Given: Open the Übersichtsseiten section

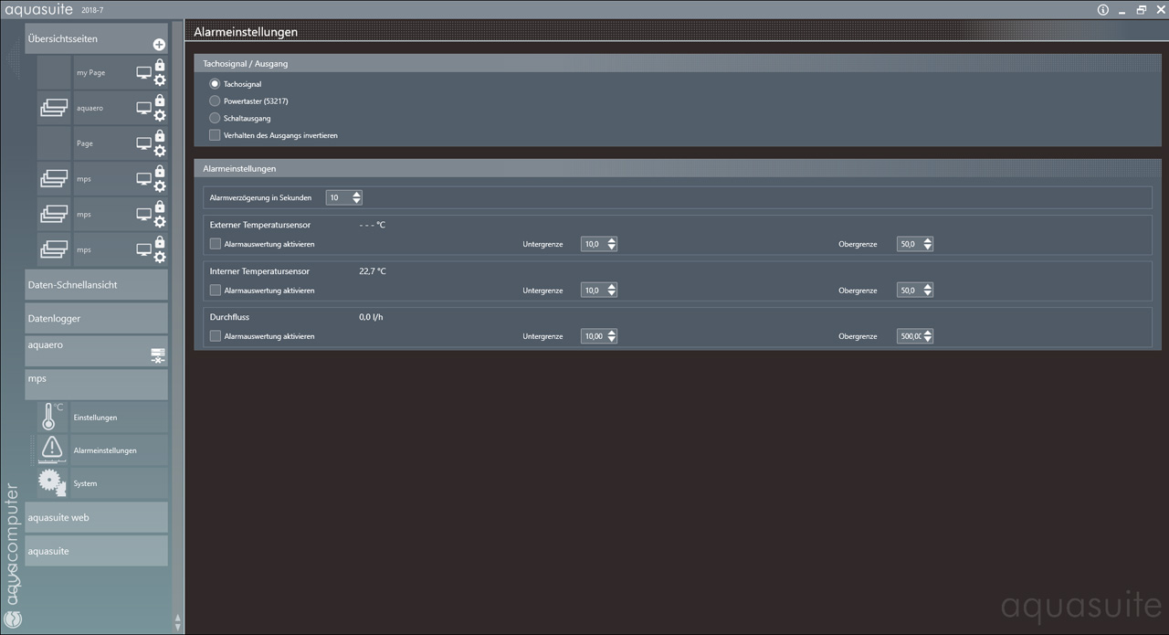Looking at the screenshot, I should point(96,38).
